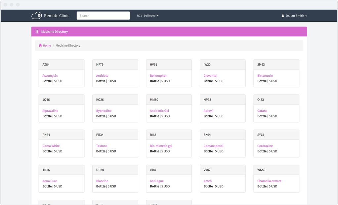Click the Bittamucin medicine link
This screenshot has width=338, height=205.
click(x=265, y=76)
